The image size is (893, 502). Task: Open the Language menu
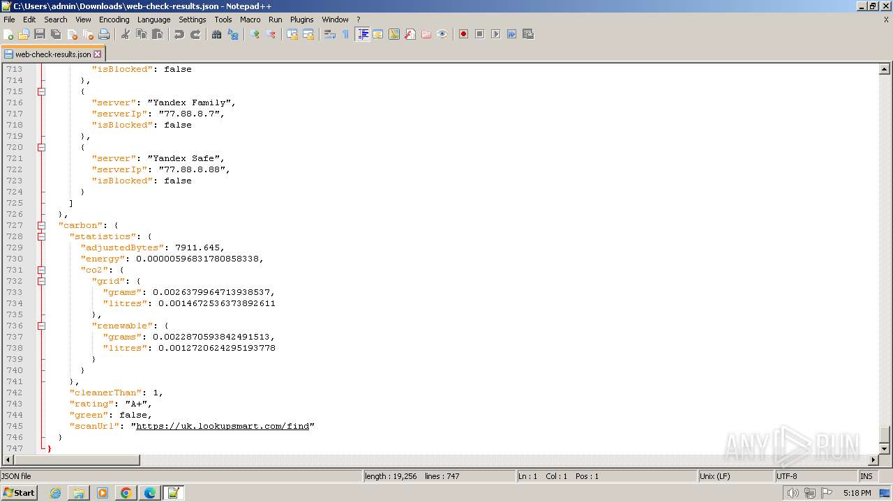(x=153, y=20)
